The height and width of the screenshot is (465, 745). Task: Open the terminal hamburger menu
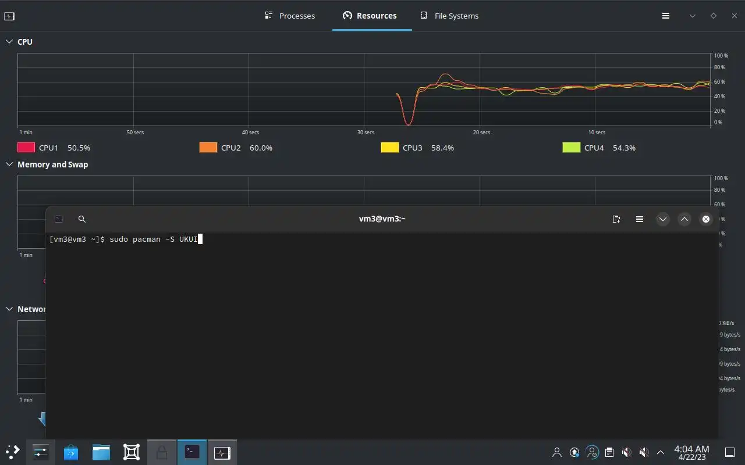click(x=640, y=219)
